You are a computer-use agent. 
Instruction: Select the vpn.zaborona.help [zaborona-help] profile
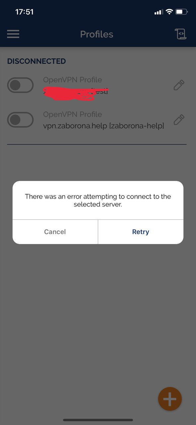click(x=103, y=126)
